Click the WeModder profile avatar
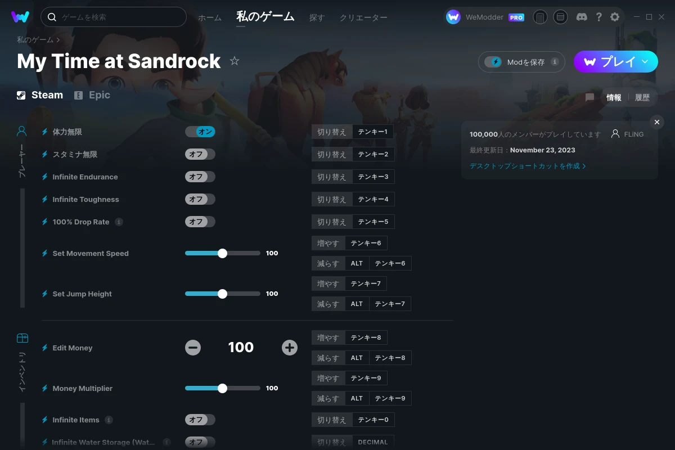The width and height of the screenshot is (675, 450). [x=453, y=17]
